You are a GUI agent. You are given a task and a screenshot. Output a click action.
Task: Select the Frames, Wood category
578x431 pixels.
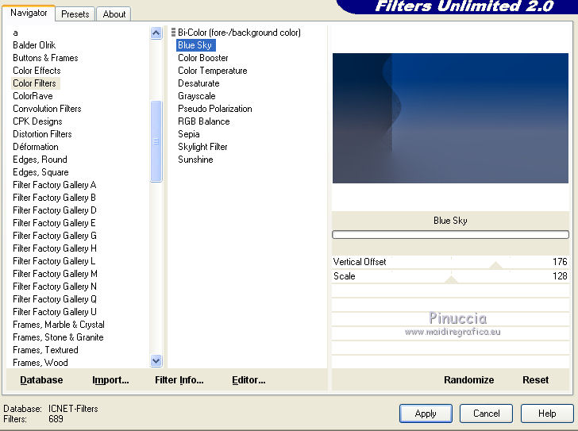click(x=40, y=363)
